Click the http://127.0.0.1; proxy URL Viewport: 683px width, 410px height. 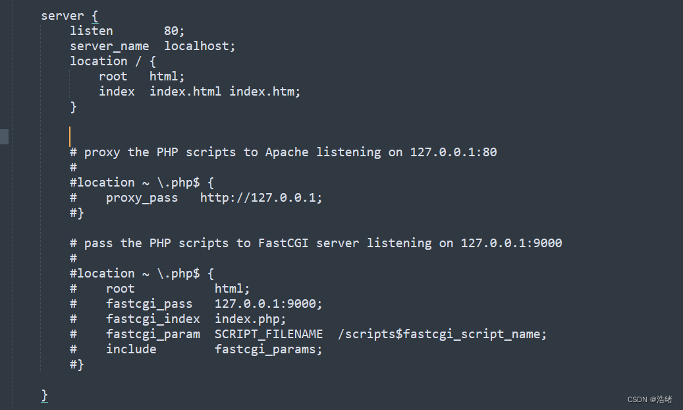click(x=261, y=198)
